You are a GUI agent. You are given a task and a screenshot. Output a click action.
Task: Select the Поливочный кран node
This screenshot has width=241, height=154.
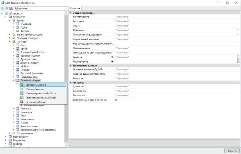click(x=31, y=80)
